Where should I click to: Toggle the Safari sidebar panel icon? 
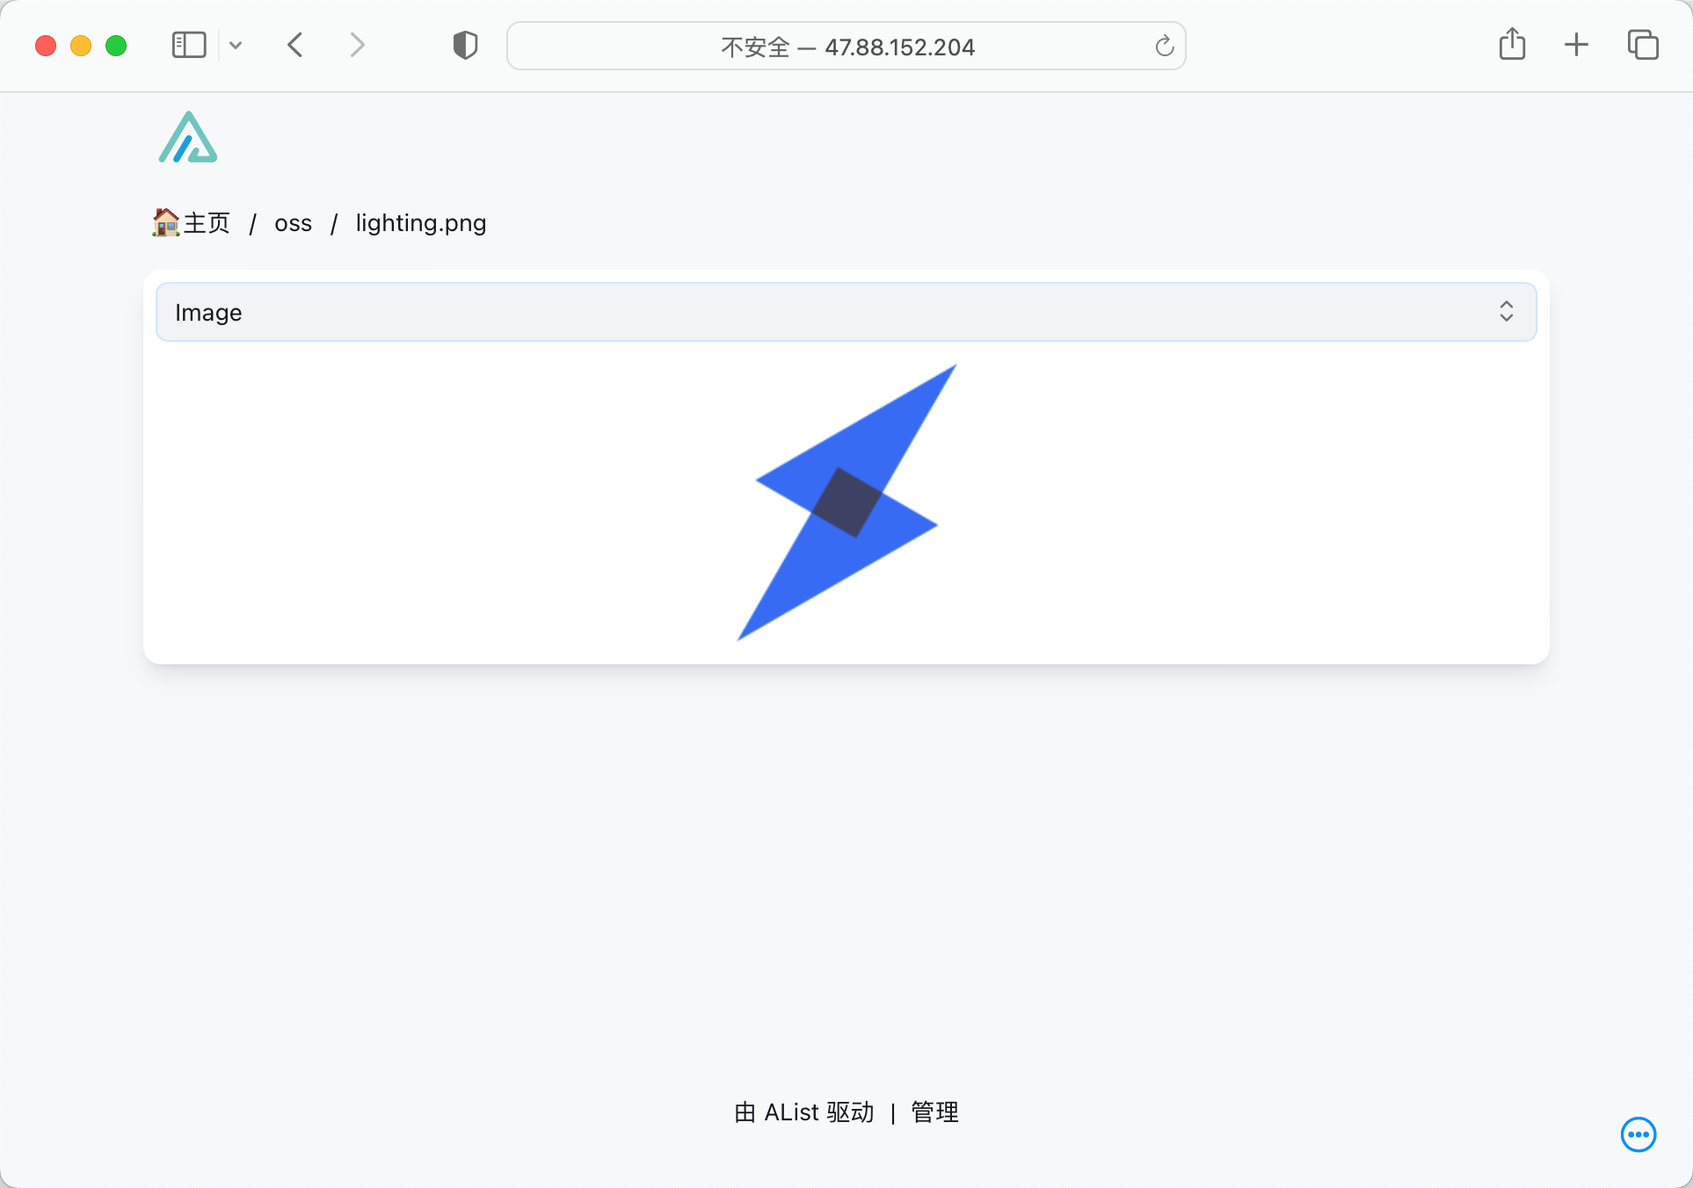coord(189,45)
